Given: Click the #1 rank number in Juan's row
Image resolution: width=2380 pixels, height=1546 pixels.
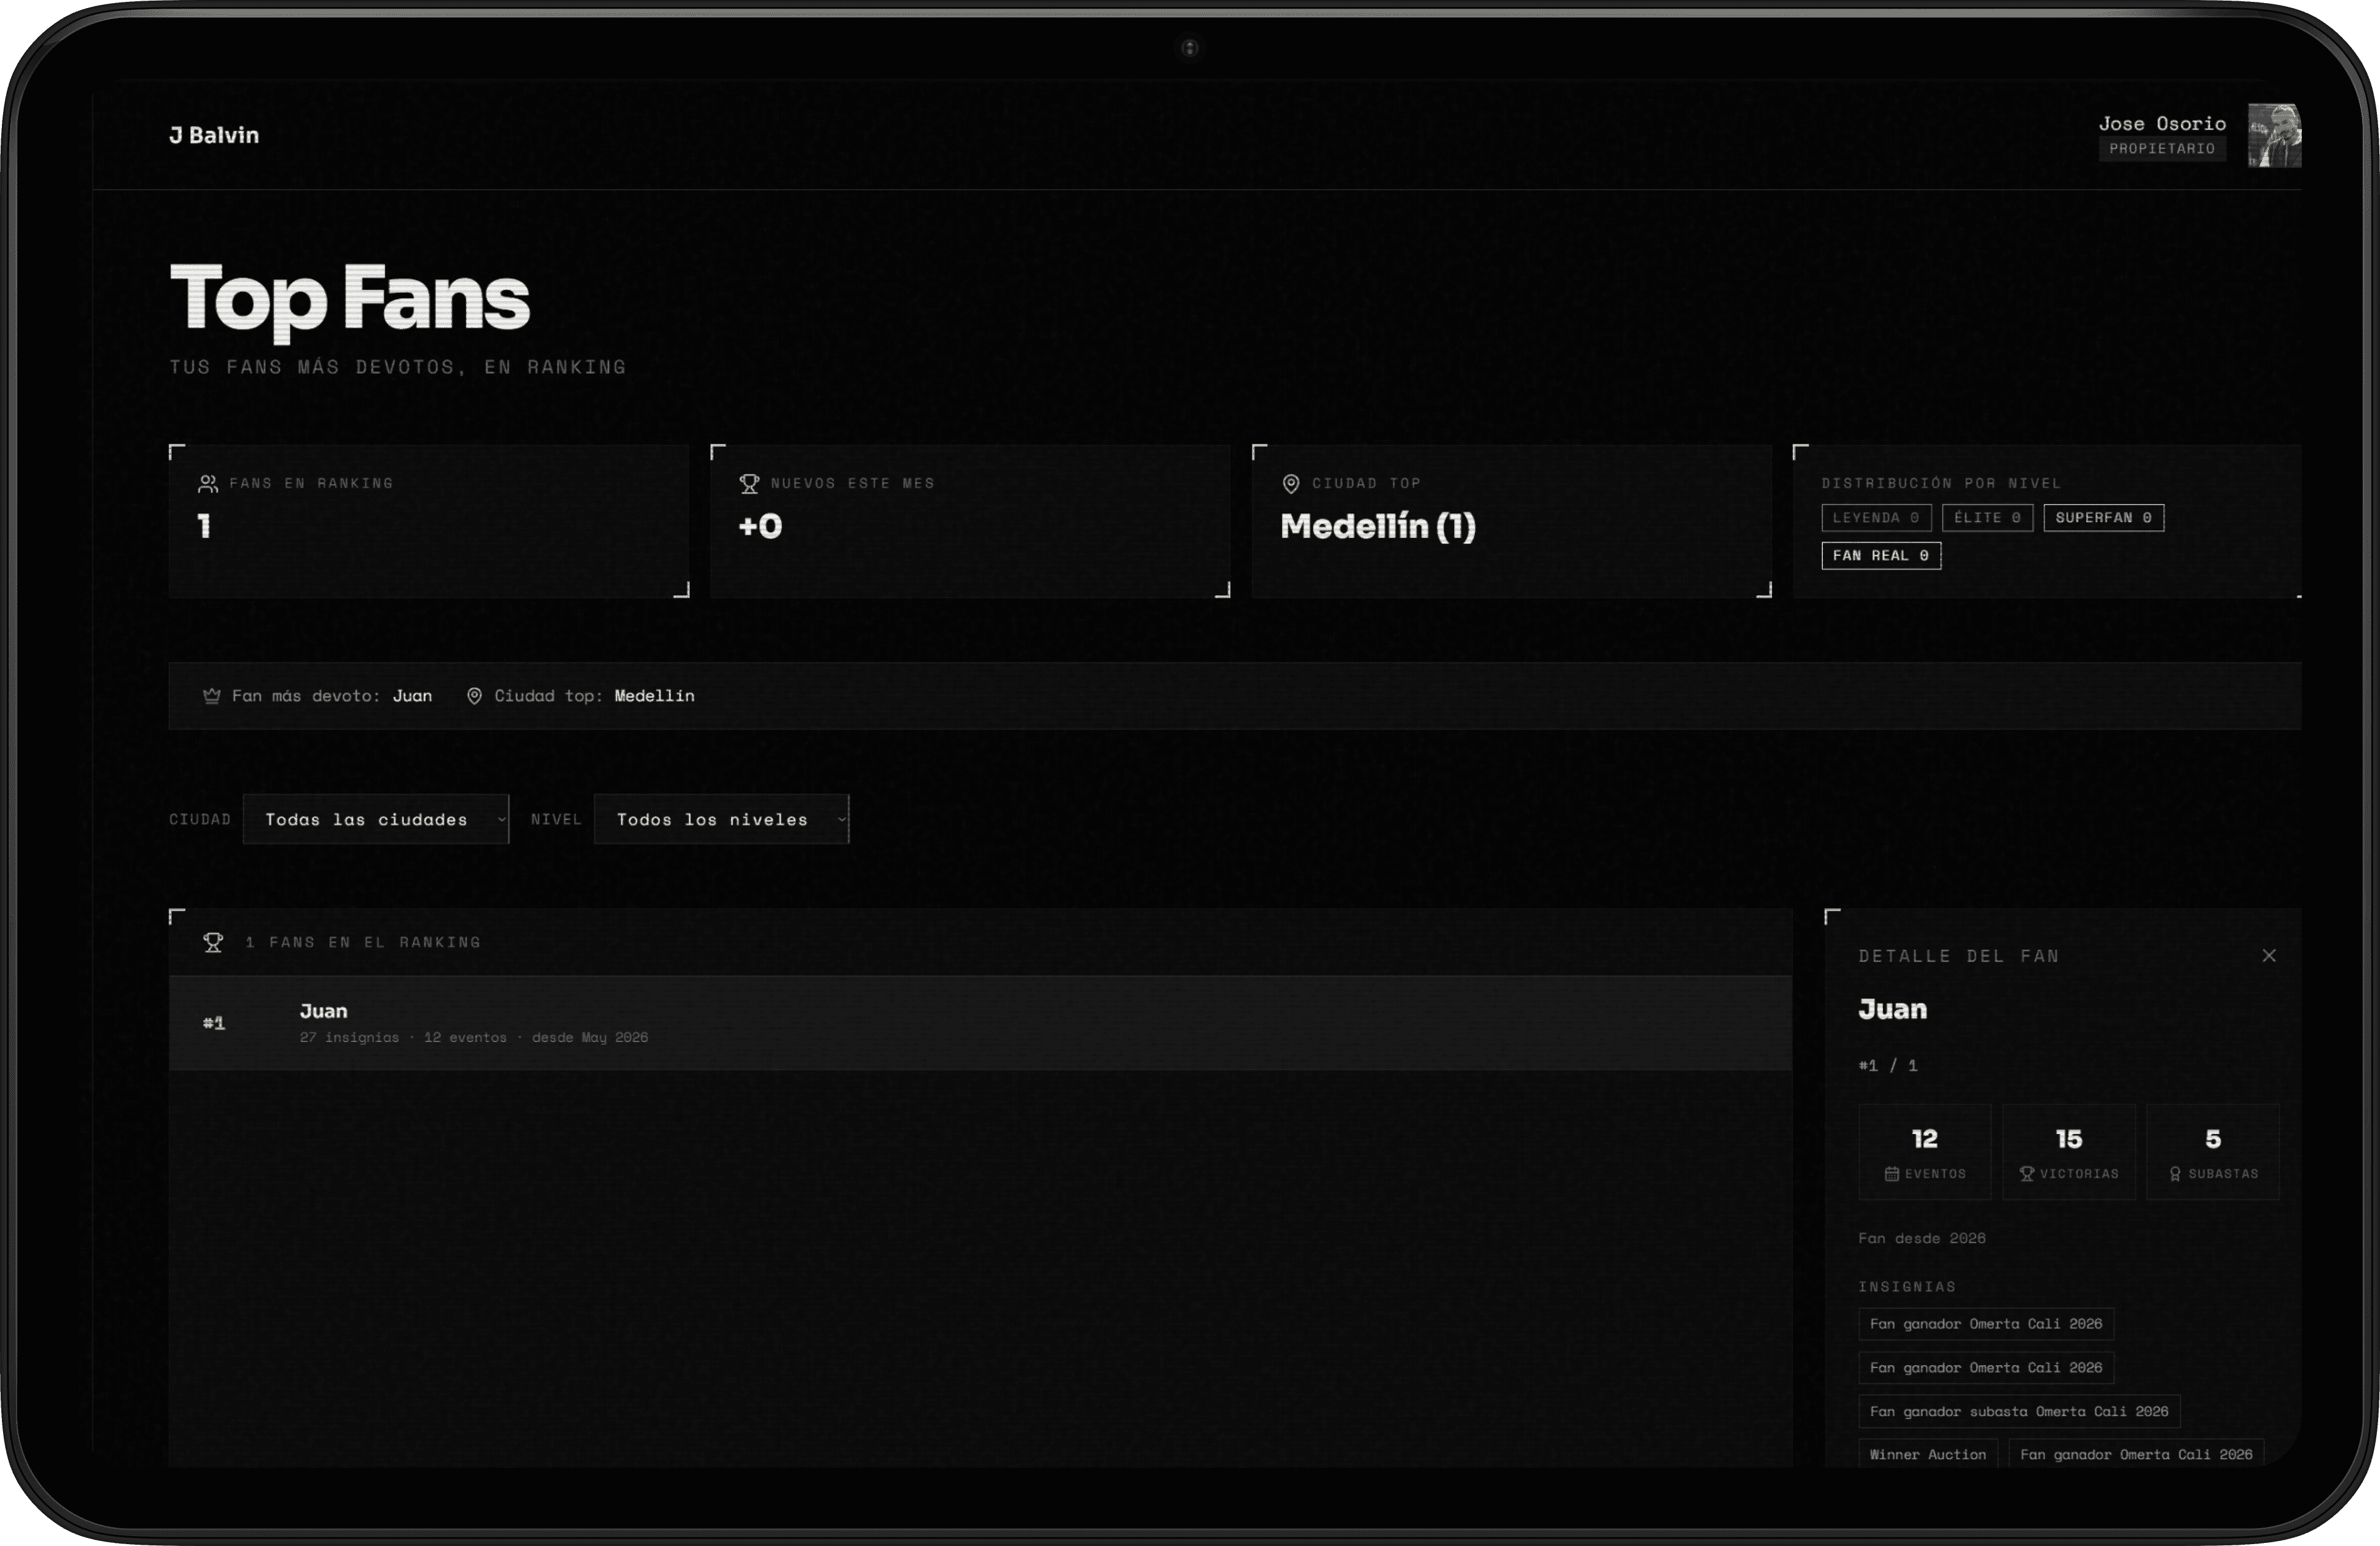Looking at the screenshot, I should pos(214,1023).
